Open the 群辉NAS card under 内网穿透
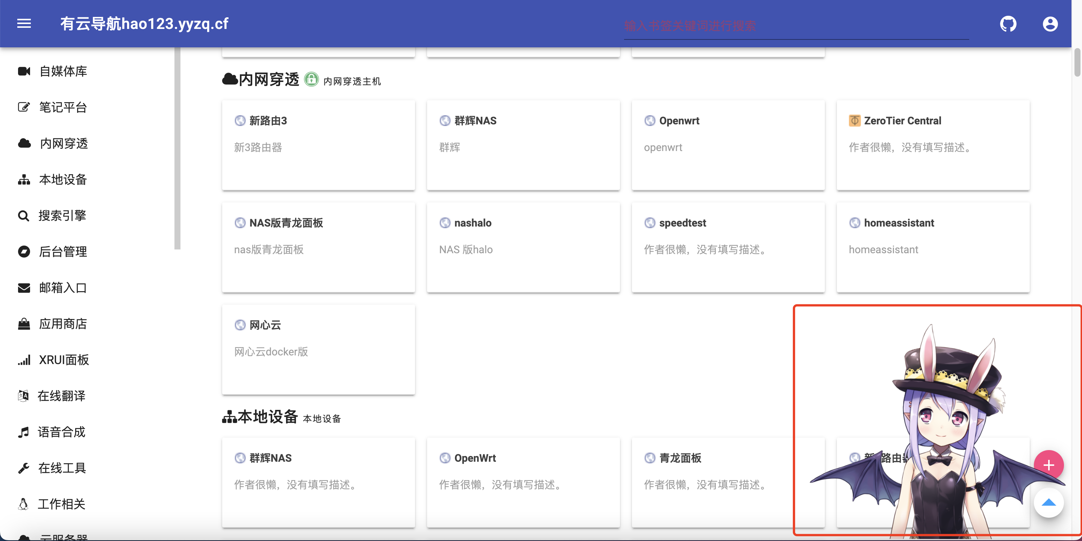Screen dimensions: 1082x541 (x=523, y=145)
